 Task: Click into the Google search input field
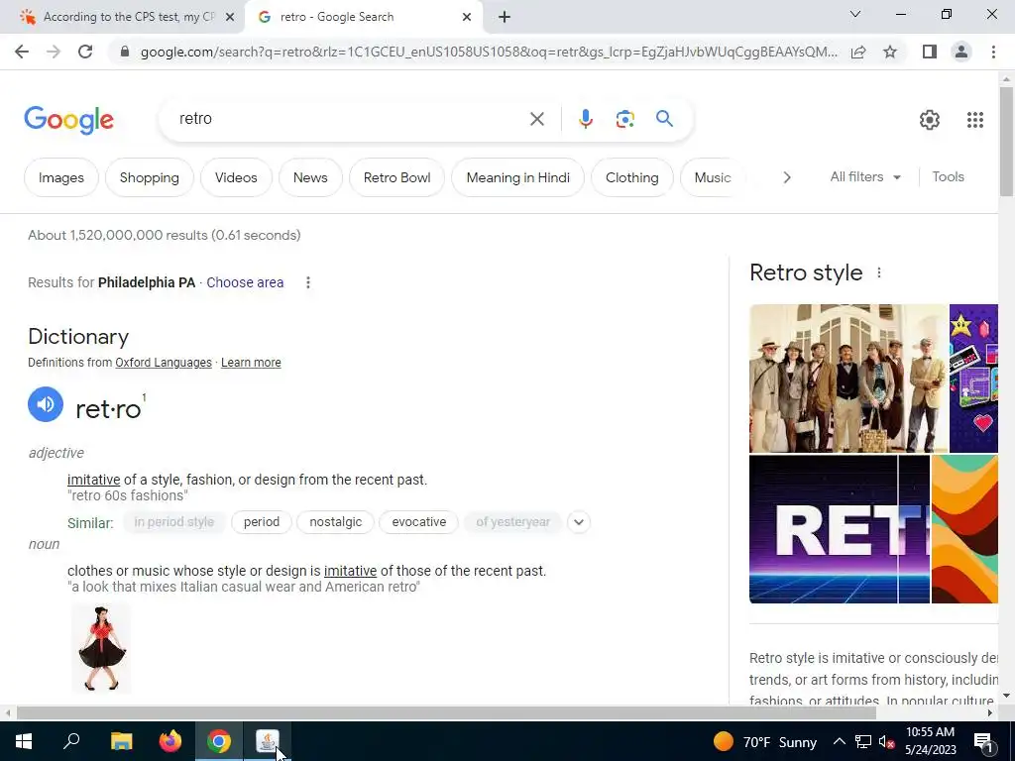[x=350, y=119]
